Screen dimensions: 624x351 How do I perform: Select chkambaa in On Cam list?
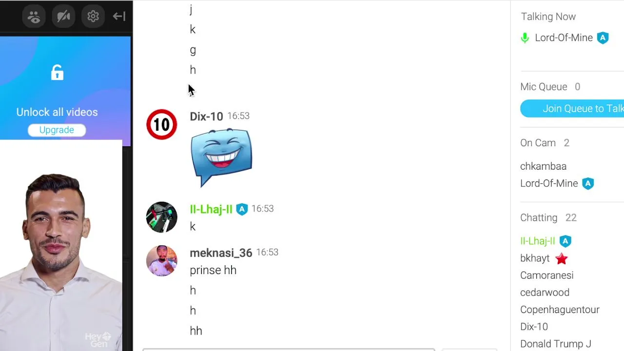click(543, 166)
